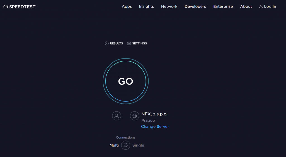Click the Log In text link
The height and width of the screenshot is (157, 286).
coord(270,6)
